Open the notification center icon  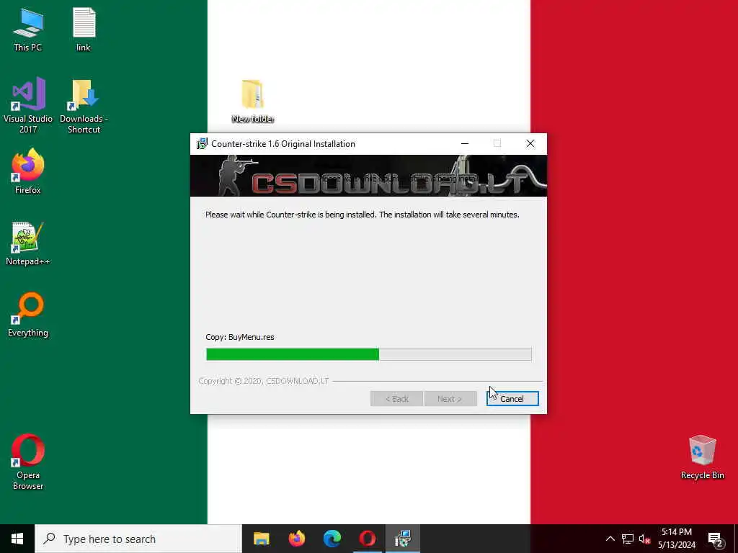[715, 539]
